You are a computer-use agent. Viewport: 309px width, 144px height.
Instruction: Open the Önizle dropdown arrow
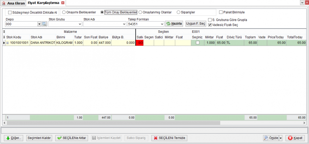point(281,138)
